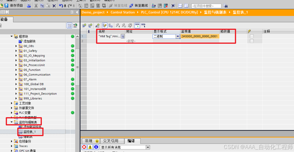The image size is (294, 152).
Task: Click the start CPU icon
Action: pyautogui.click(x=160, y=6)
